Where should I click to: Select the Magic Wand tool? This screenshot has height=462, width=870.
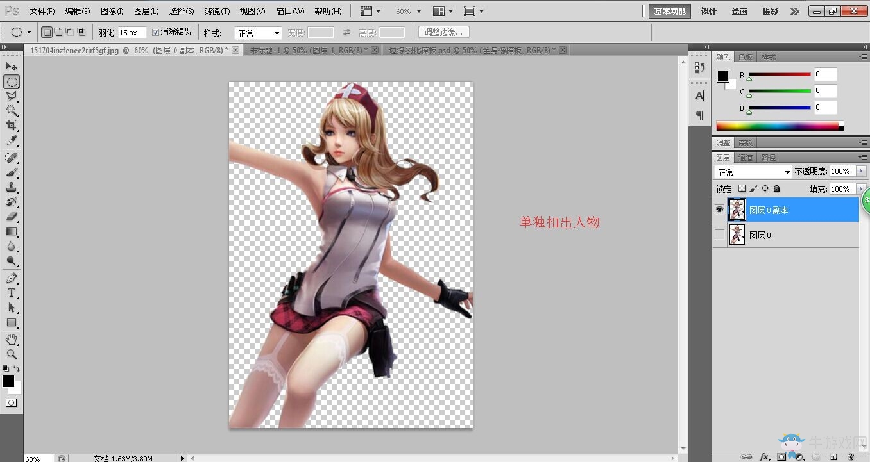click(12, 111)
